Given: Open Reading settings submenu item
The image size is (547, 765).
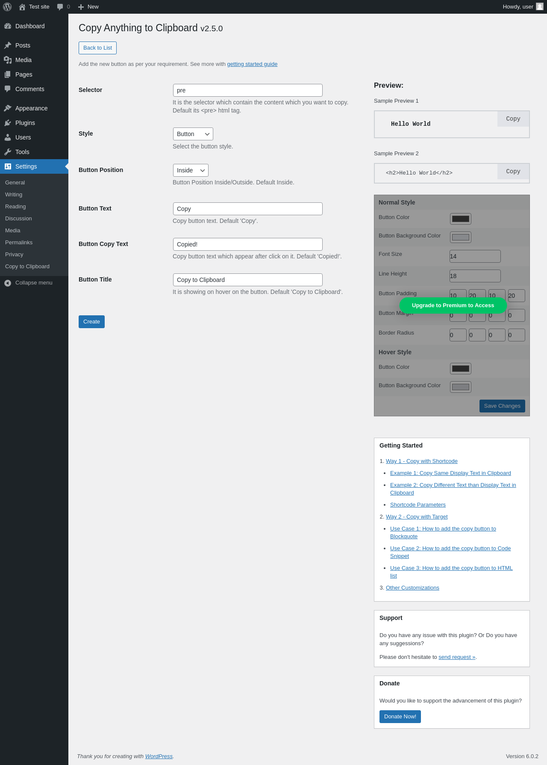Looking at the screenshot, I should tap(15, 206).
